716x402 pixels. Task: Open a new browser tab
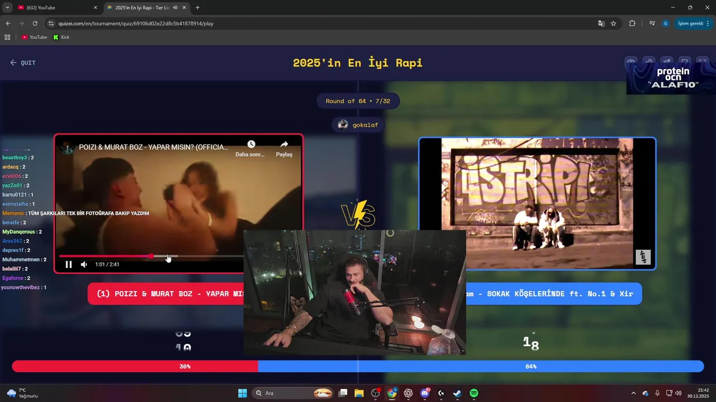click(197, 8)
